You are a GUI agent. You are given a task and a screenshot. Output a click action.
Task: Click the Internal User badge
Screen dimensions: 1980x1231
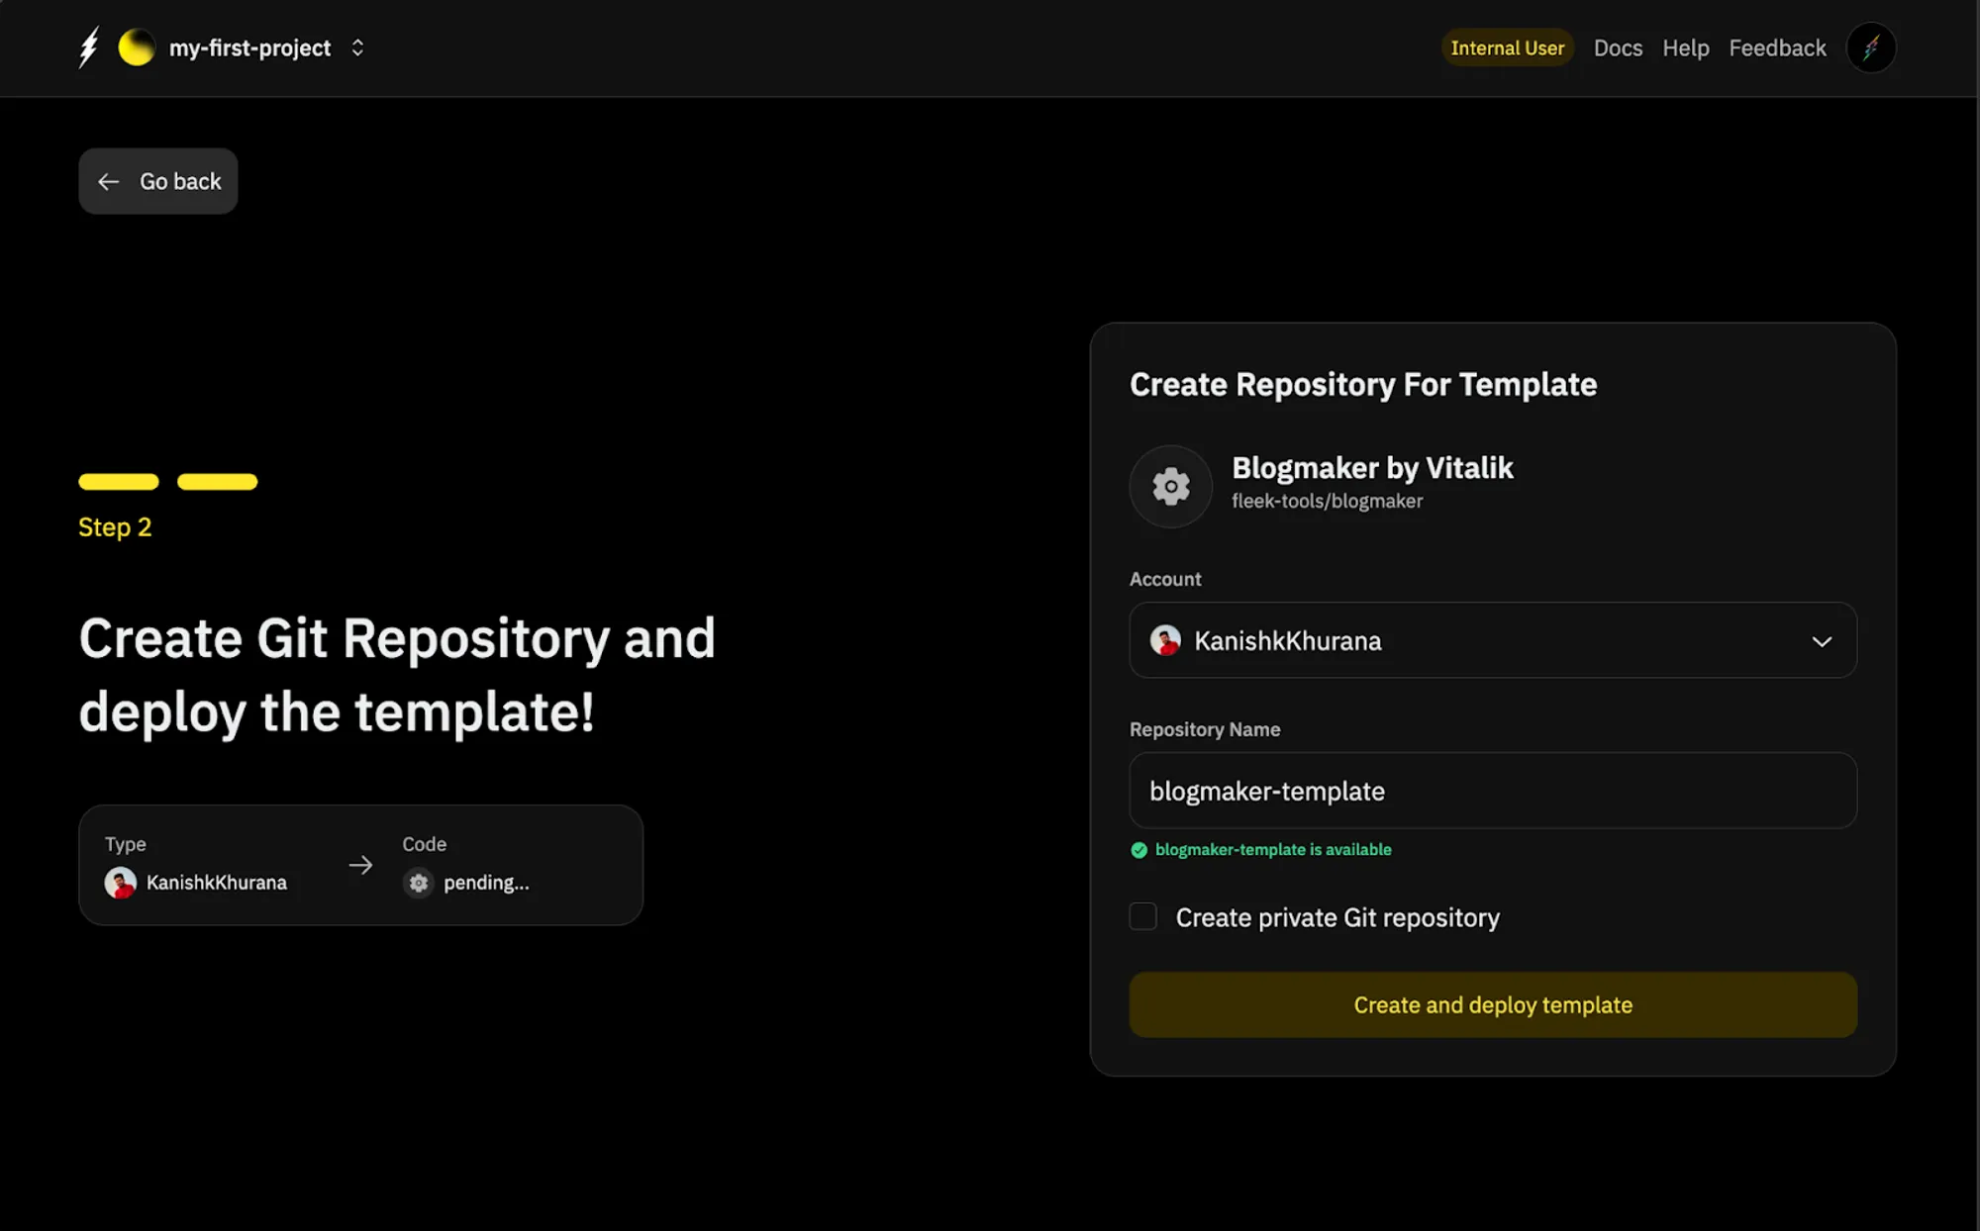pyautogui.click(x=1507, y=47)
